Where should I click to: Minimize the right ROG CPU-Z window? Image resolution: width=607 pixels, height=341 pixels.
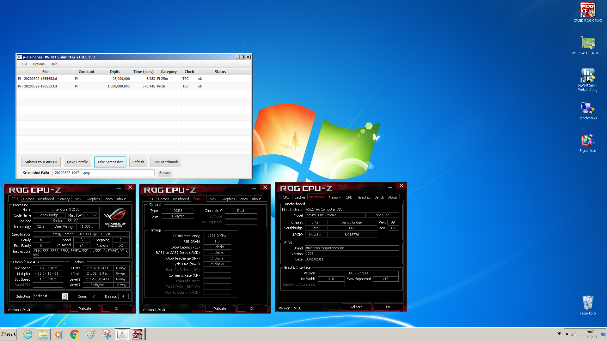click(390, 187)
